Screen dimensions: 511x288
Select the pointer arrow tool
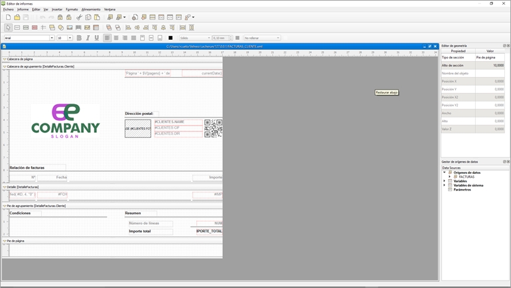[8, 28]
